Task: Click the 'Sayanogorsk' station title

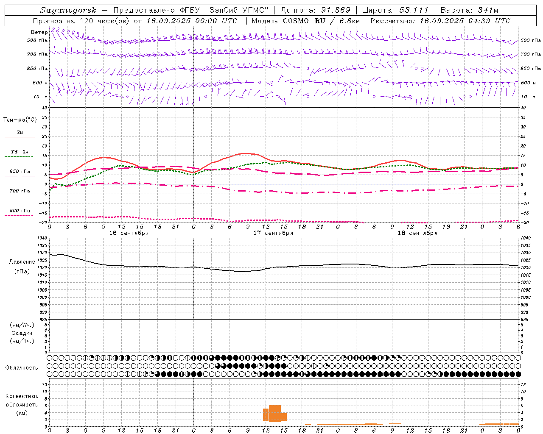Action: (x=68, y=10)
